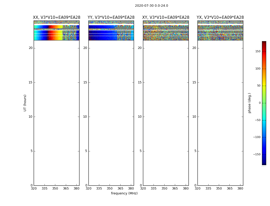Click the dark red top of the colorbar
Screen dimensions: 270x206
point(264,43)
